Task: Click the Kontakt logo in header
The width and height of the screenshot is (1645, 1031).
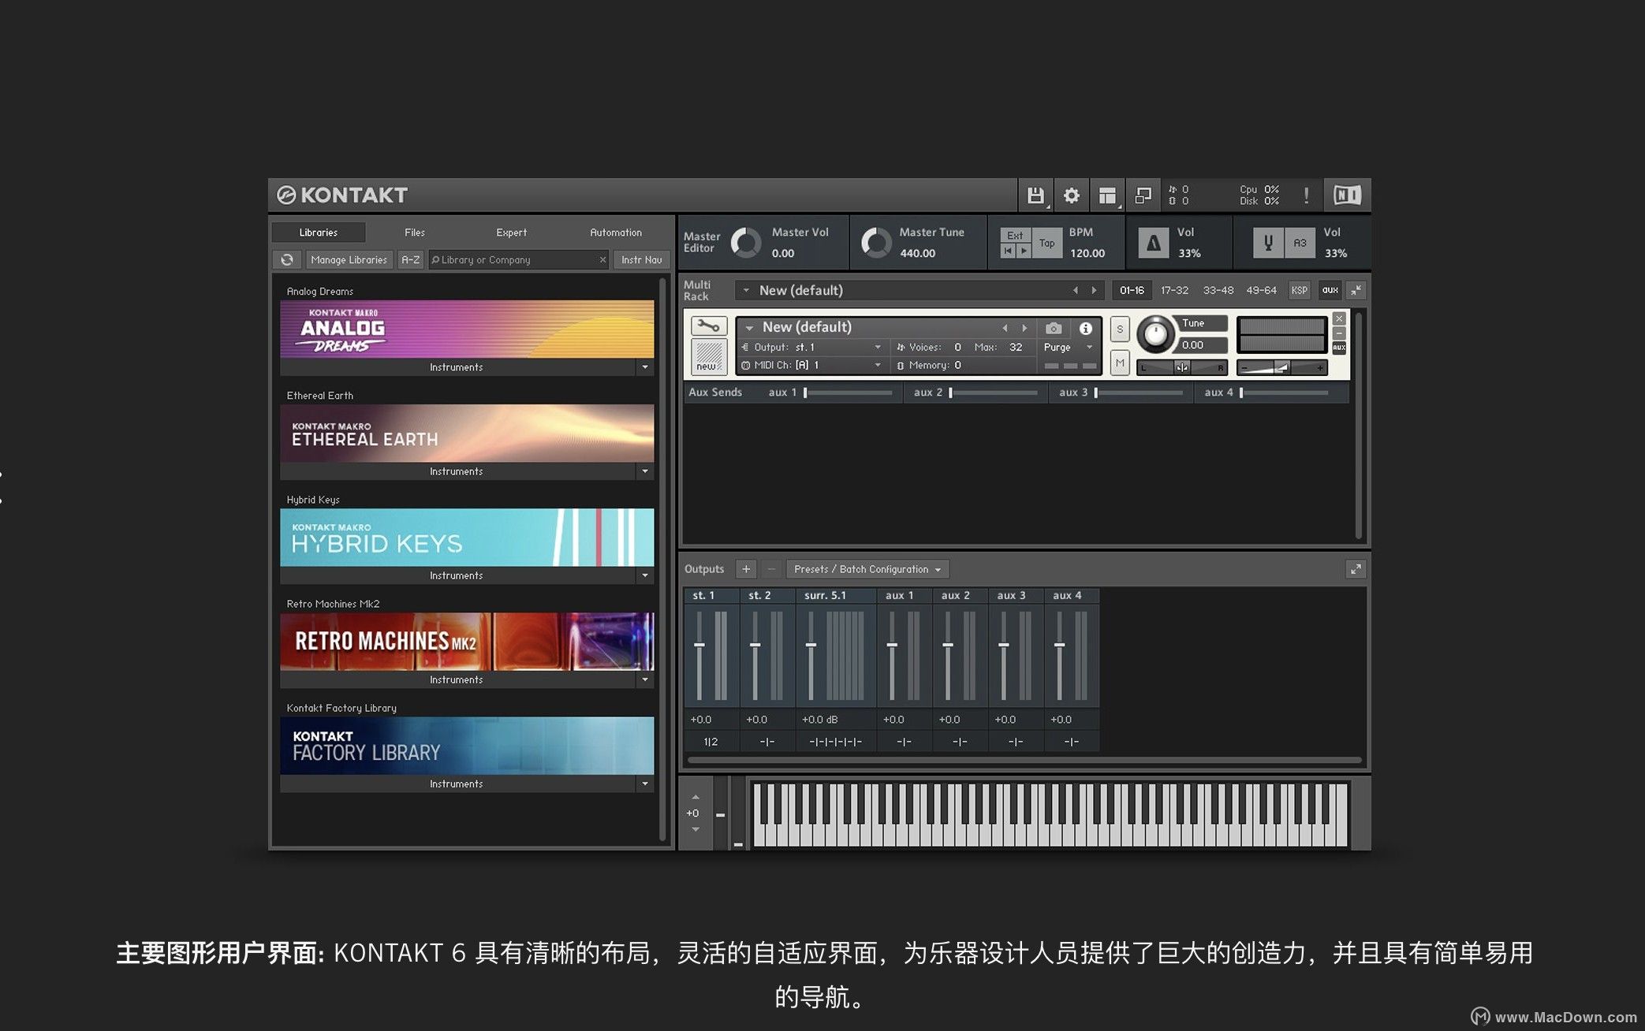Action: click(x=342, y=195)
